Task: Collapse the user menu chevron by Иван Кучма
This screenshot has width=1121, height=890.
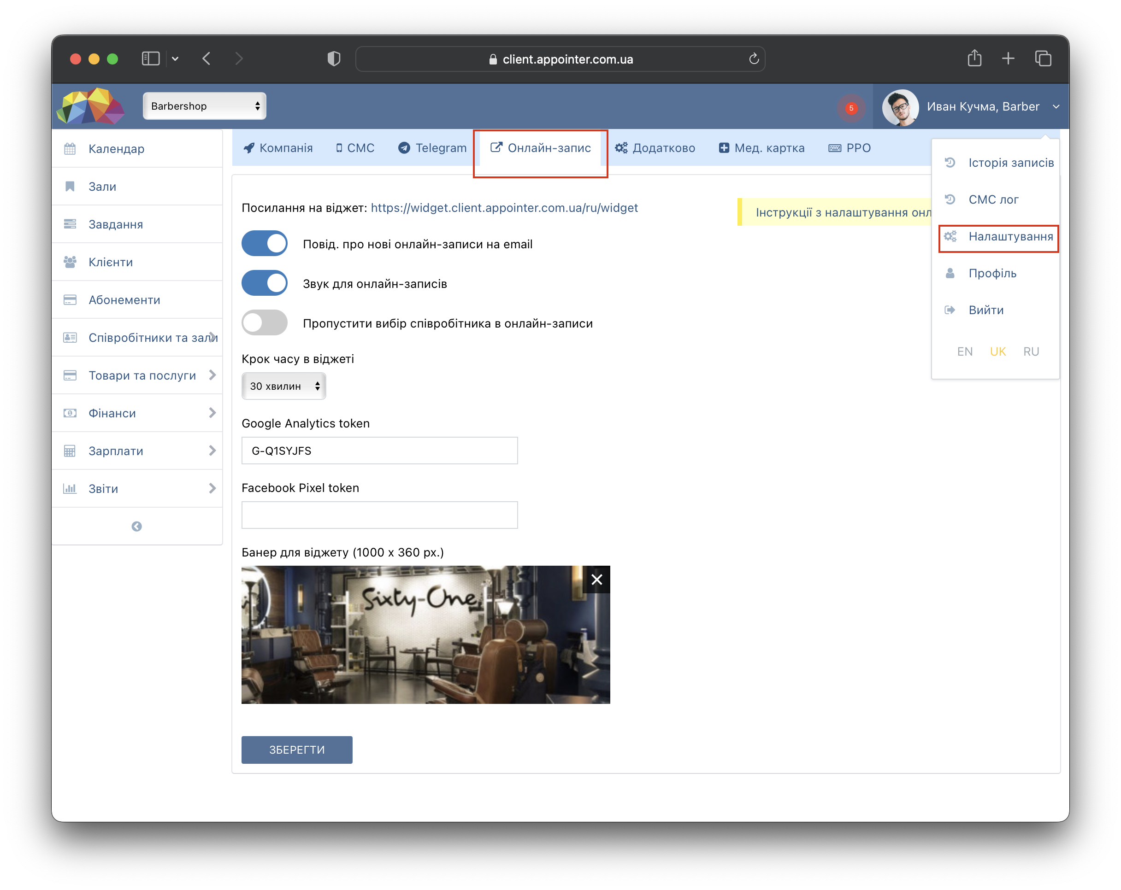Action: point(1056,106)
